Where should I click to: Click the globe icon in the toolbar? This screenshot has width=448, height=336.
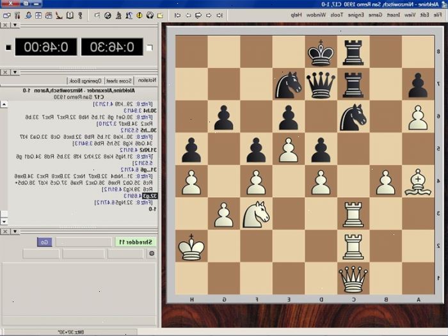(108, 15)
